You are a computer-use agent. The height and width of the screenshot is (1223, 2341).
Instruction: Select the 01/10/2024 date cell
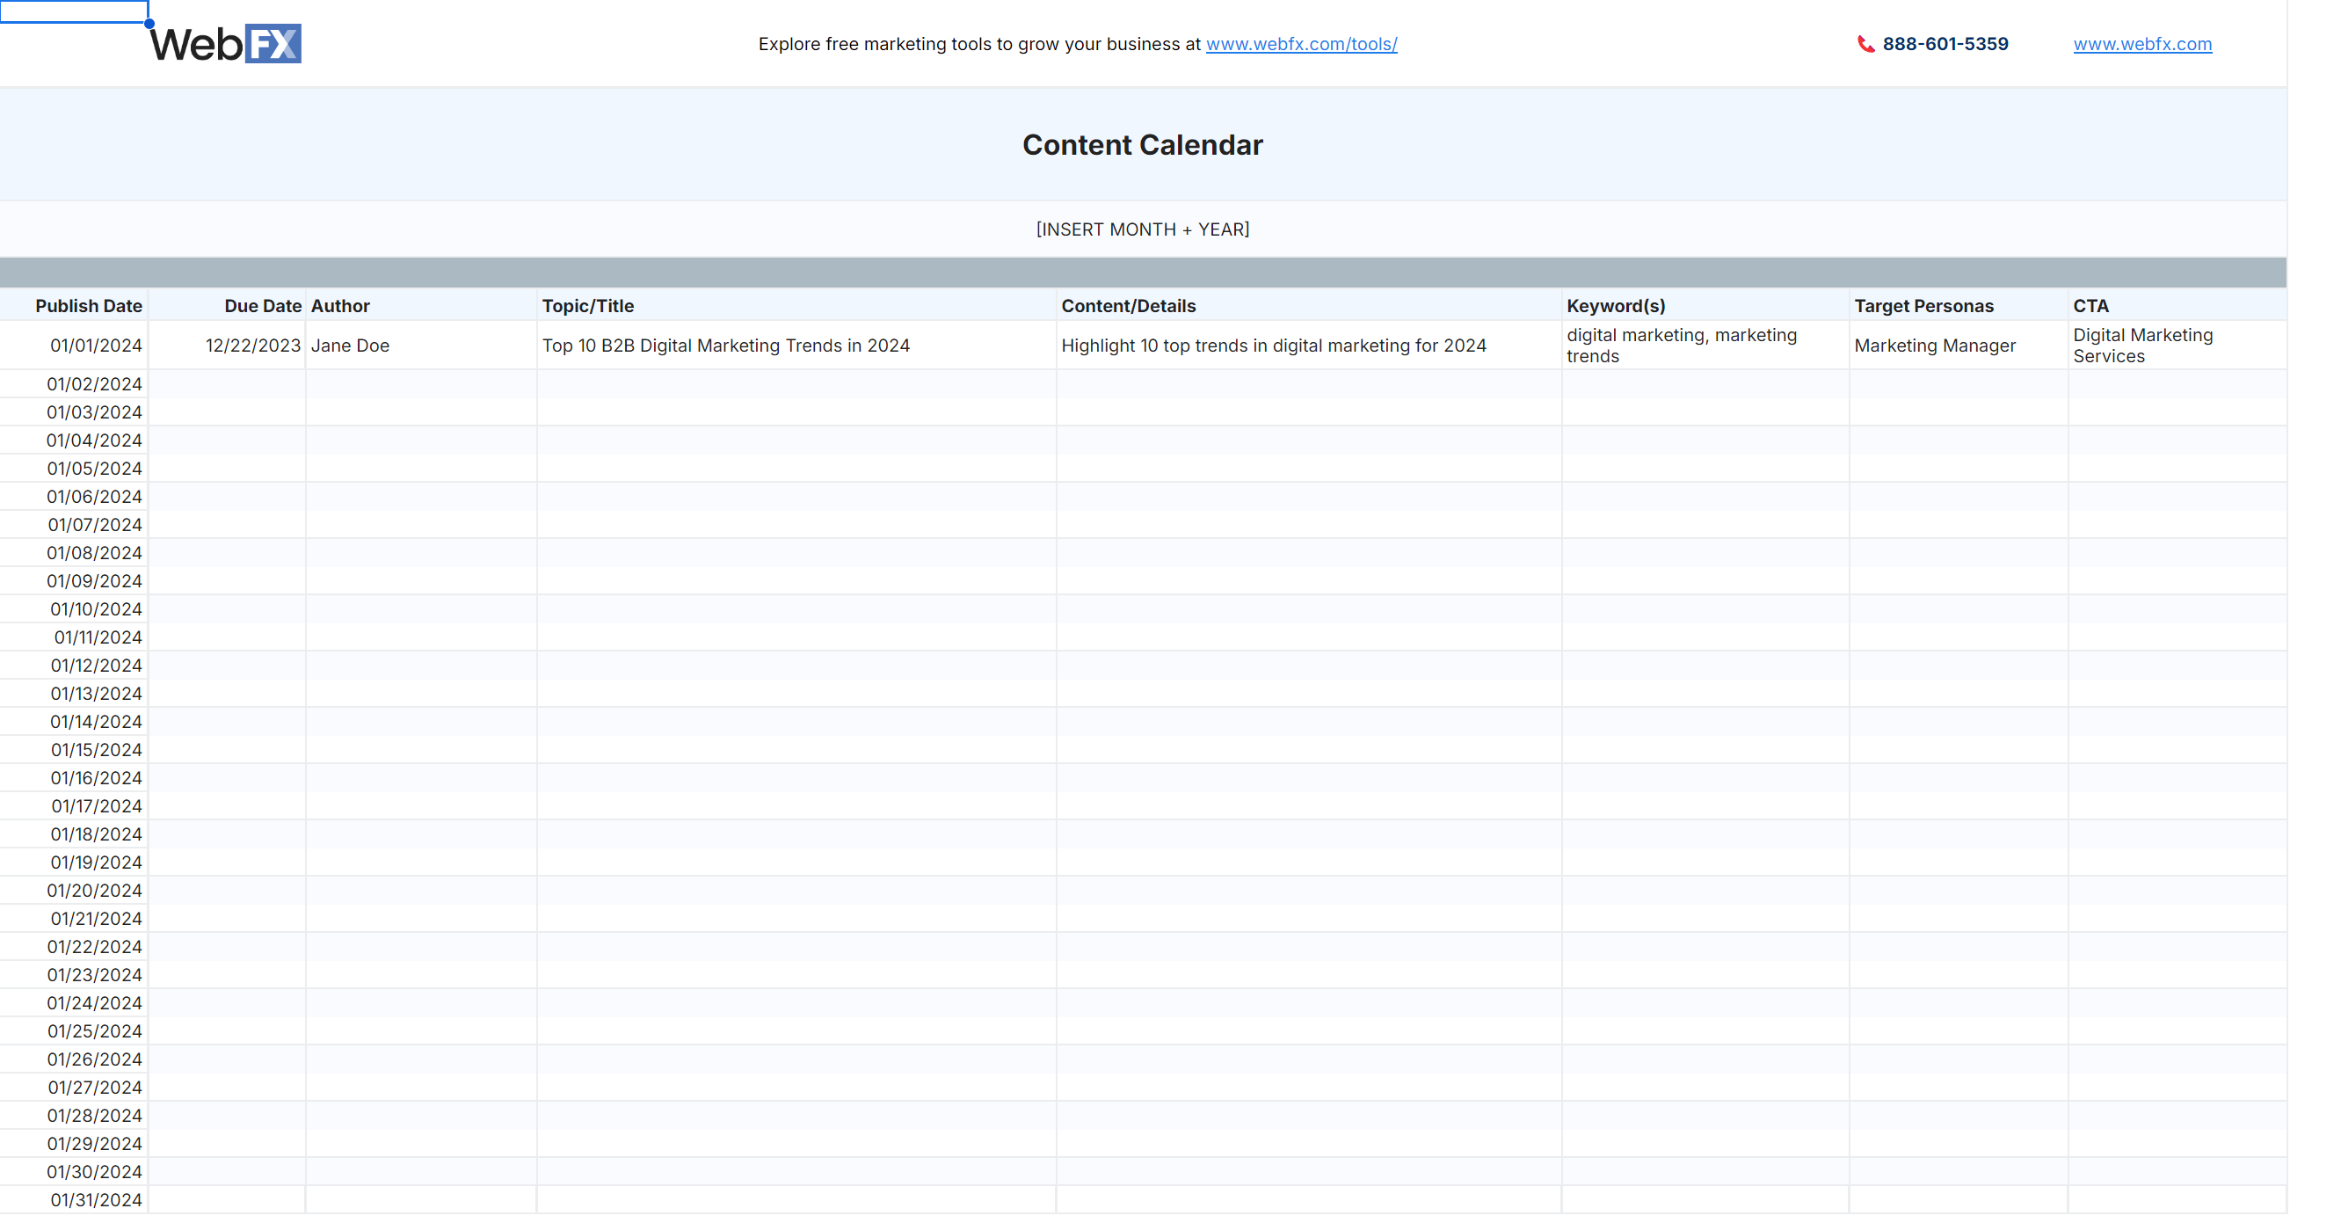[74, 608]
